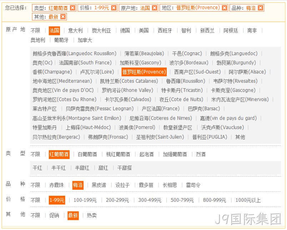Select origin 葡萄牙
This screenshot has width=287, height=230.
61,40
